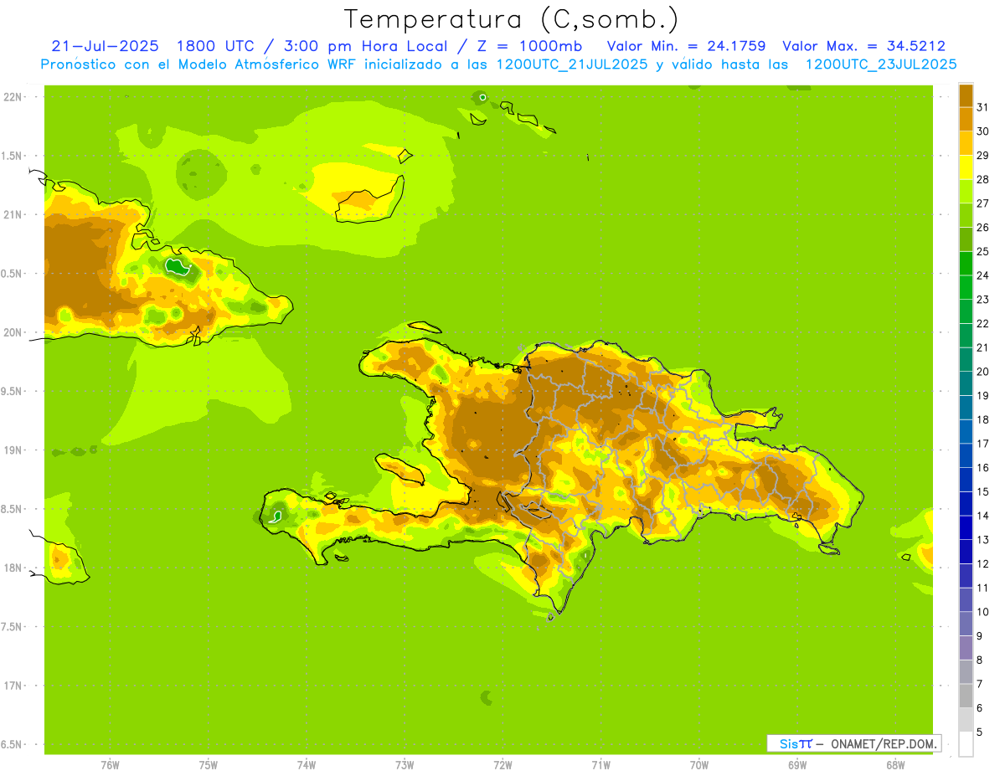Pick the gray legend band between 6 and 7
The image size is (1005, 776).
tap(966, 696)
